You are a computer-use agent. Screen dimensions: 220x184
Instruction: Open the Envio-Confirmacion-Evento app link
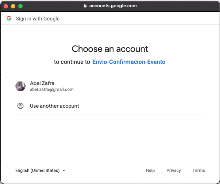point(129,62)
